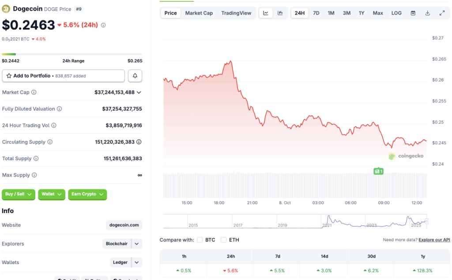Add Dogecoin to Portfolio
This screenshot has height=280, width=452.
pyautogui.click(x=63, y=76)
